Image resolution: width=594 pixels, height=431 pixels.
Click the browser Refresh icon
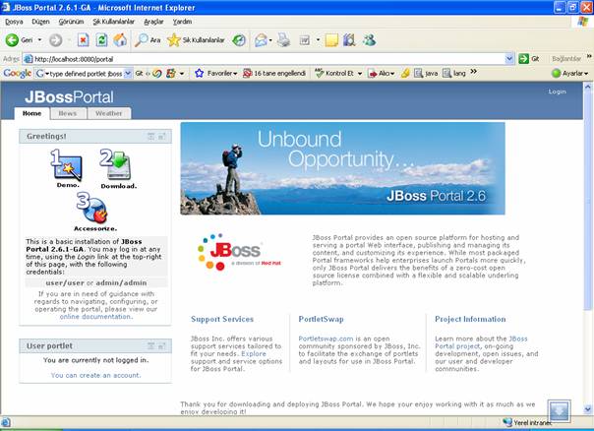click(x=100, y=40)
